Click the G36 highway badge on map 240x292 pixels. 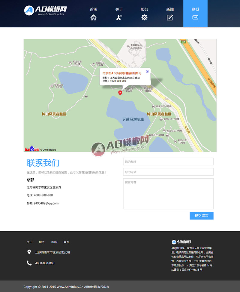tap(184, 42)
